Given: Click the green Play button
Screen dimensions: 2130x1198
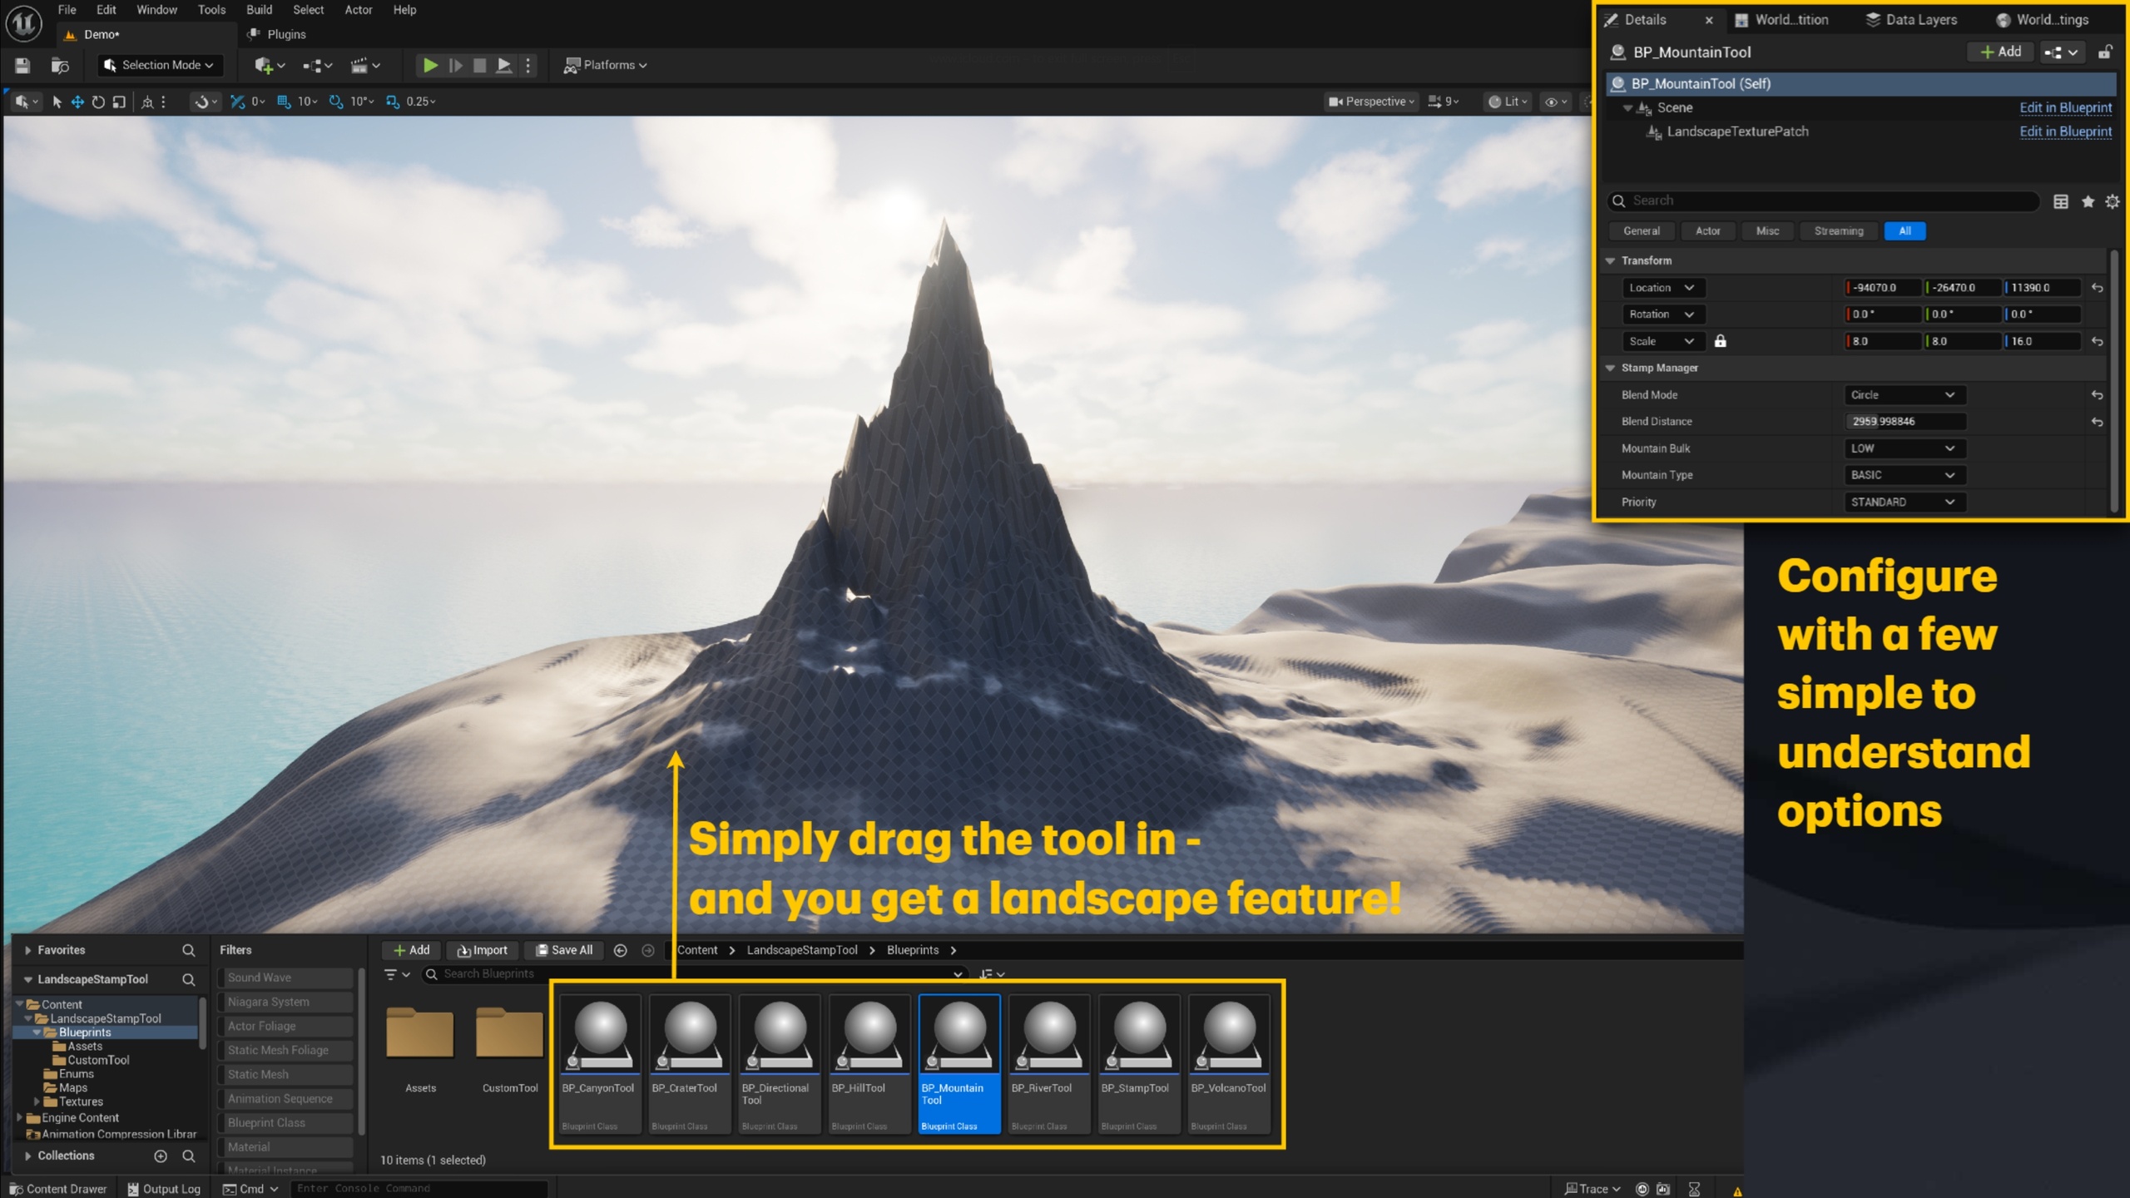Looking at the screenshot, I should coord(430,65).
